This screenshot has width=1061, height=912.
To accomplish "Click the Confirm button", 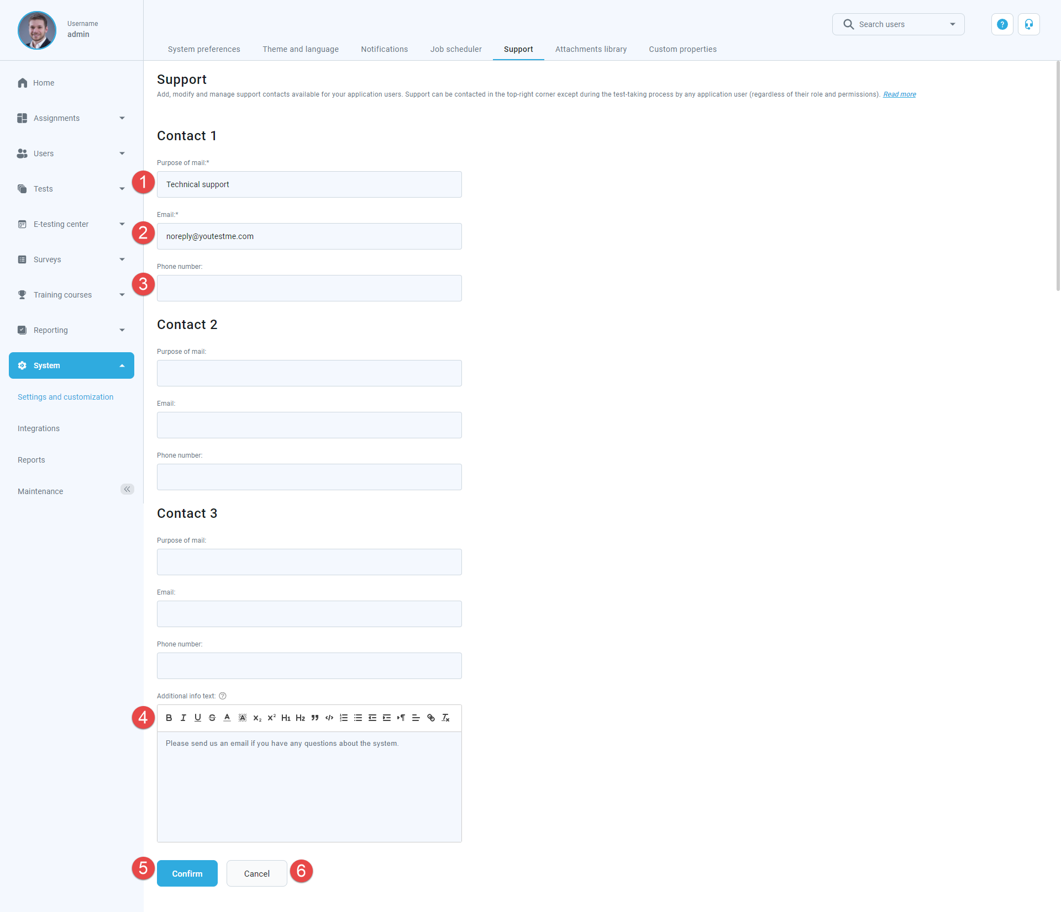I will tap(187, 873).
